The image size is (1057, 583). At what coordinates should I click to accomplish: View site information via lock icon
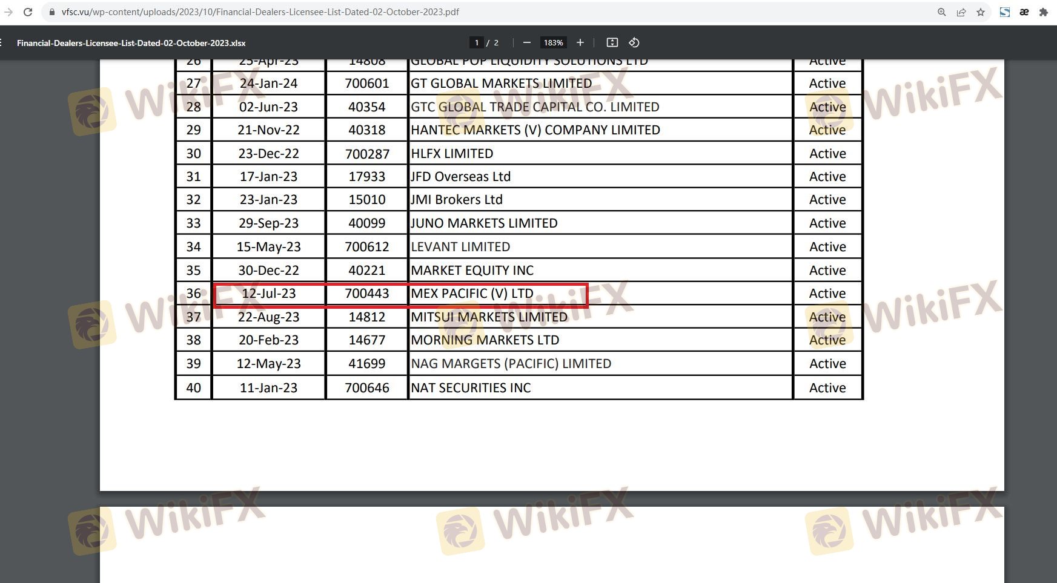pos(52,12)
